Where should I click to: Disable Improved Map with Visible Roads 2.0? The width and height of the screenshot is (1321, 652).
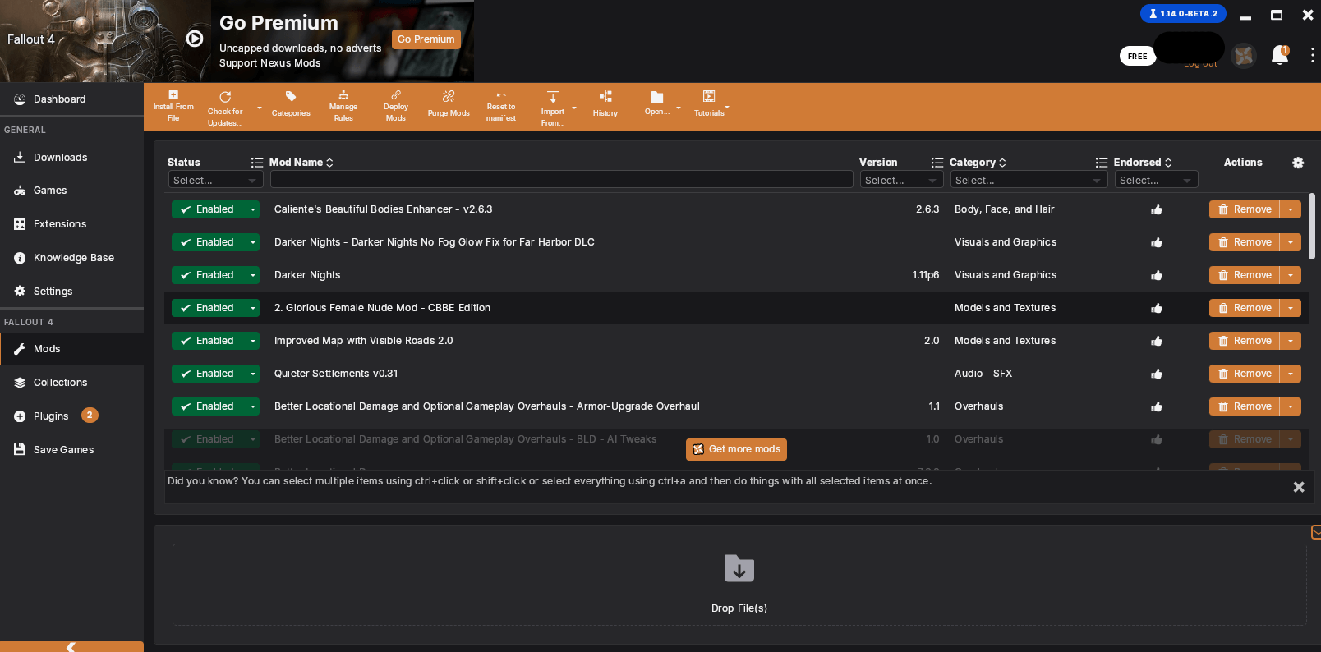[x=209, y=341]
